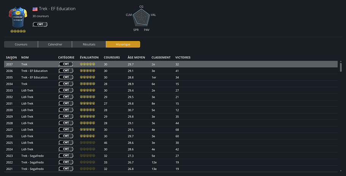Click the US flag icon

35,9
